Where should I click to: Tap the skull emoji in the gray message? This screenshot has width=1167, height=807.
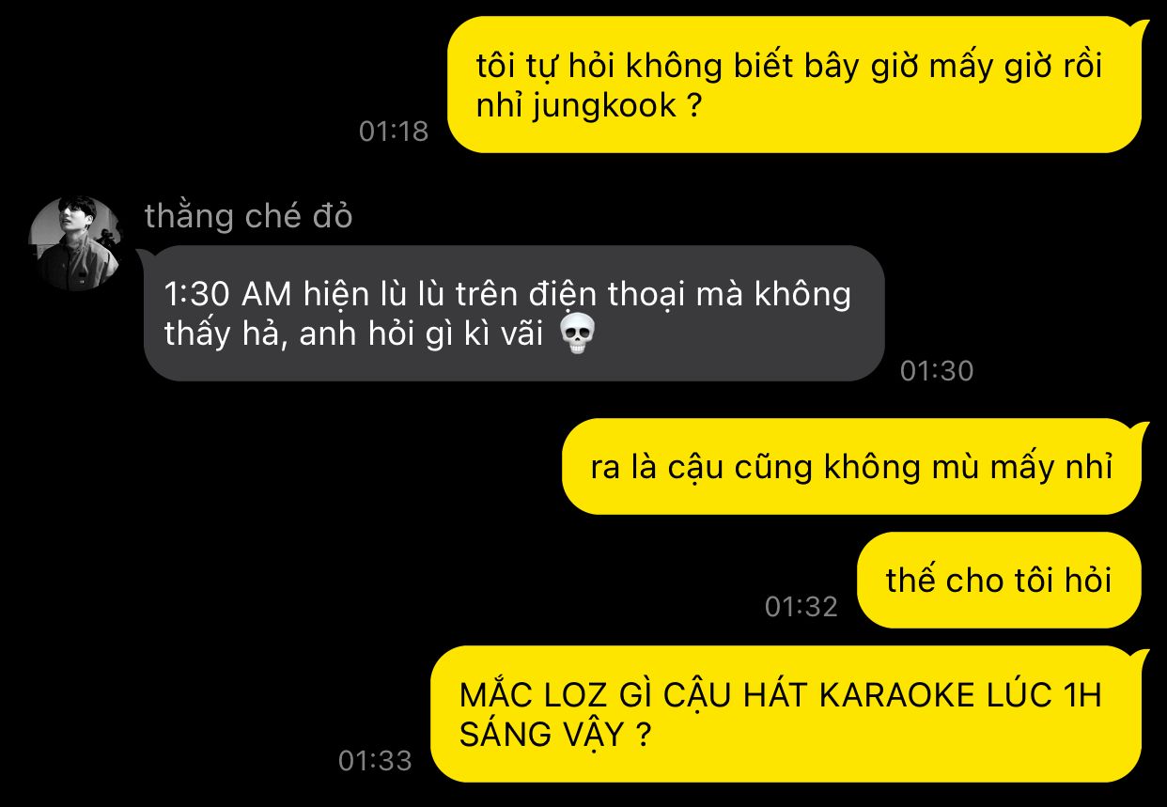click(x=576, y=334)
